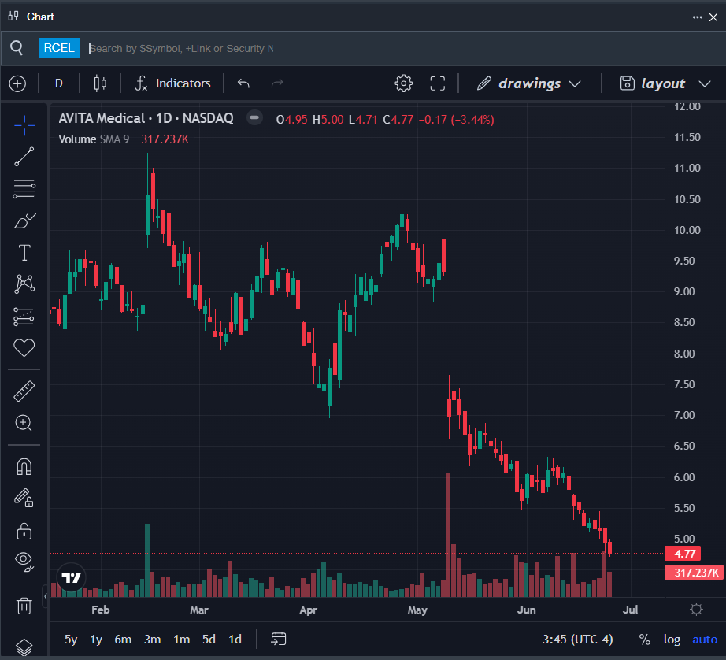Open the time axis settings gear

[x=696, y=609]
